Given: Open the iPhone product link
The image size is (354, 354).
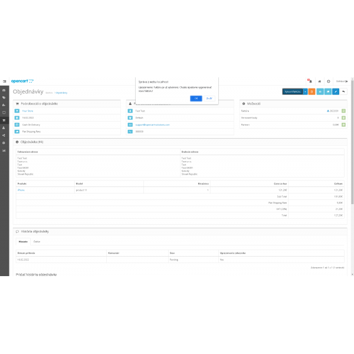Looking at the screenshot, I should click(21, 190).
